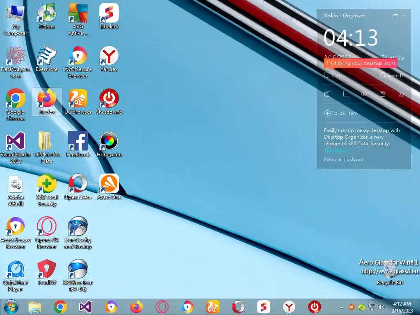Add a new To-do item

[x=341, y=113]
